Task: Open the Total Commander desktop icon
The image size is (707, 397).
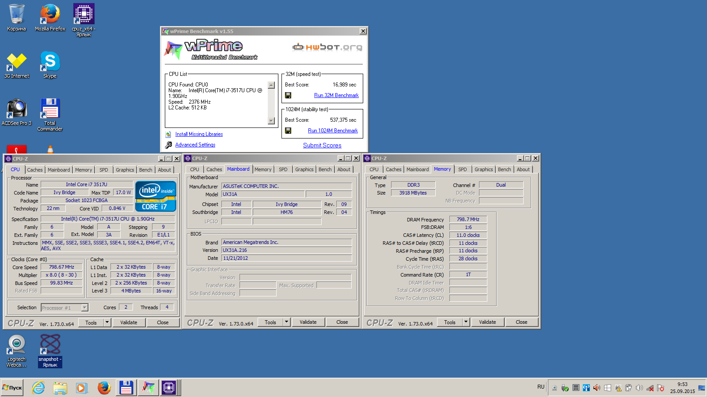Action: click(50, 115)
